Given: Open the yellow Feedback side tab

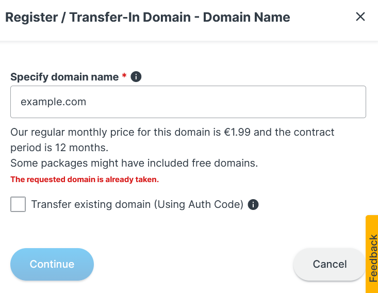Looking at the screenshot, I should click(x=372, y=254).
